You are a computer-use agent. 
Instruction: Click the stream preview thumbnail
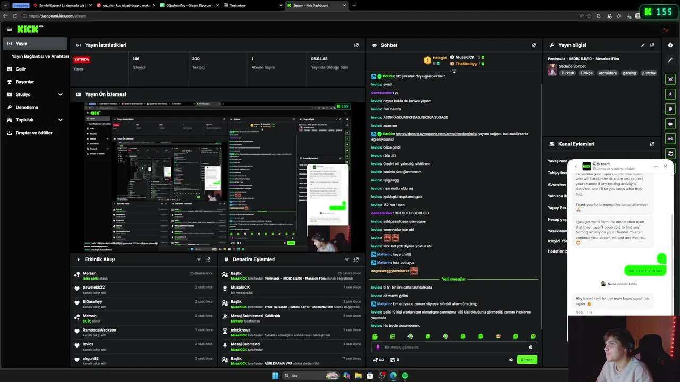pos(217,177)
